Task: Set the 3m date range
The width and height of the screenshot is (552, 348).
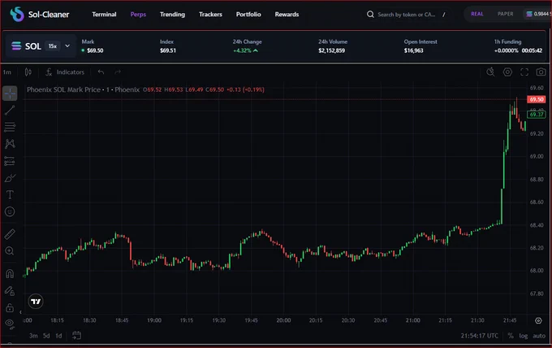Action: (33, 336)
